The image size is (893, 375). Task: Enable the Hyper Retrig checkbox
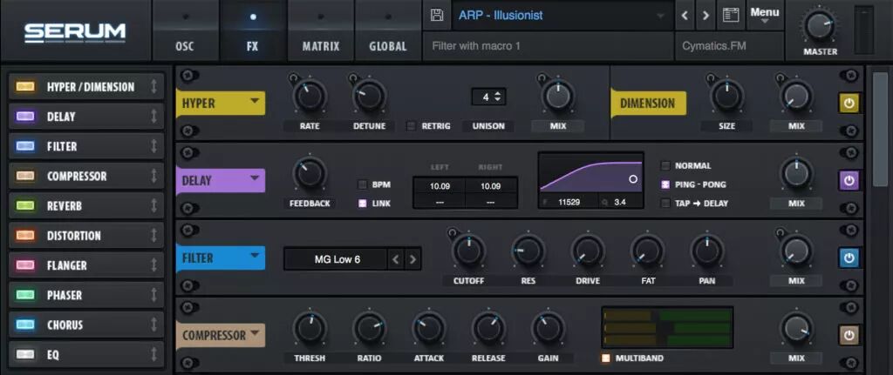coord(411,126)
